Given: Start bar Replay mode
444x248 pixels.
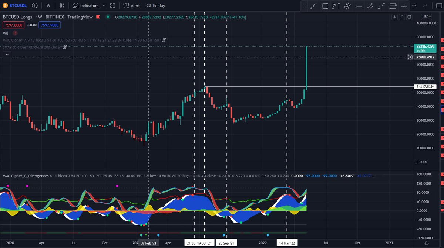Looking at the screenshot, I should click(x=156, y=6).
